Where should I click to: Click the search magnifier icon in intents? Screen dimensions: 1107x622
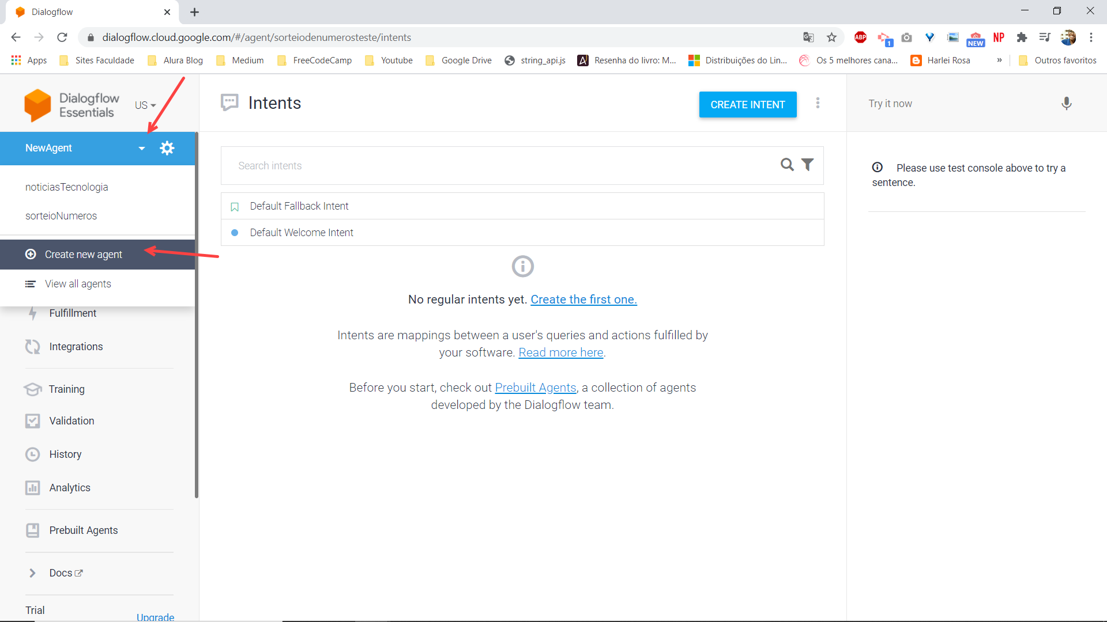click(x=787, y=165)
